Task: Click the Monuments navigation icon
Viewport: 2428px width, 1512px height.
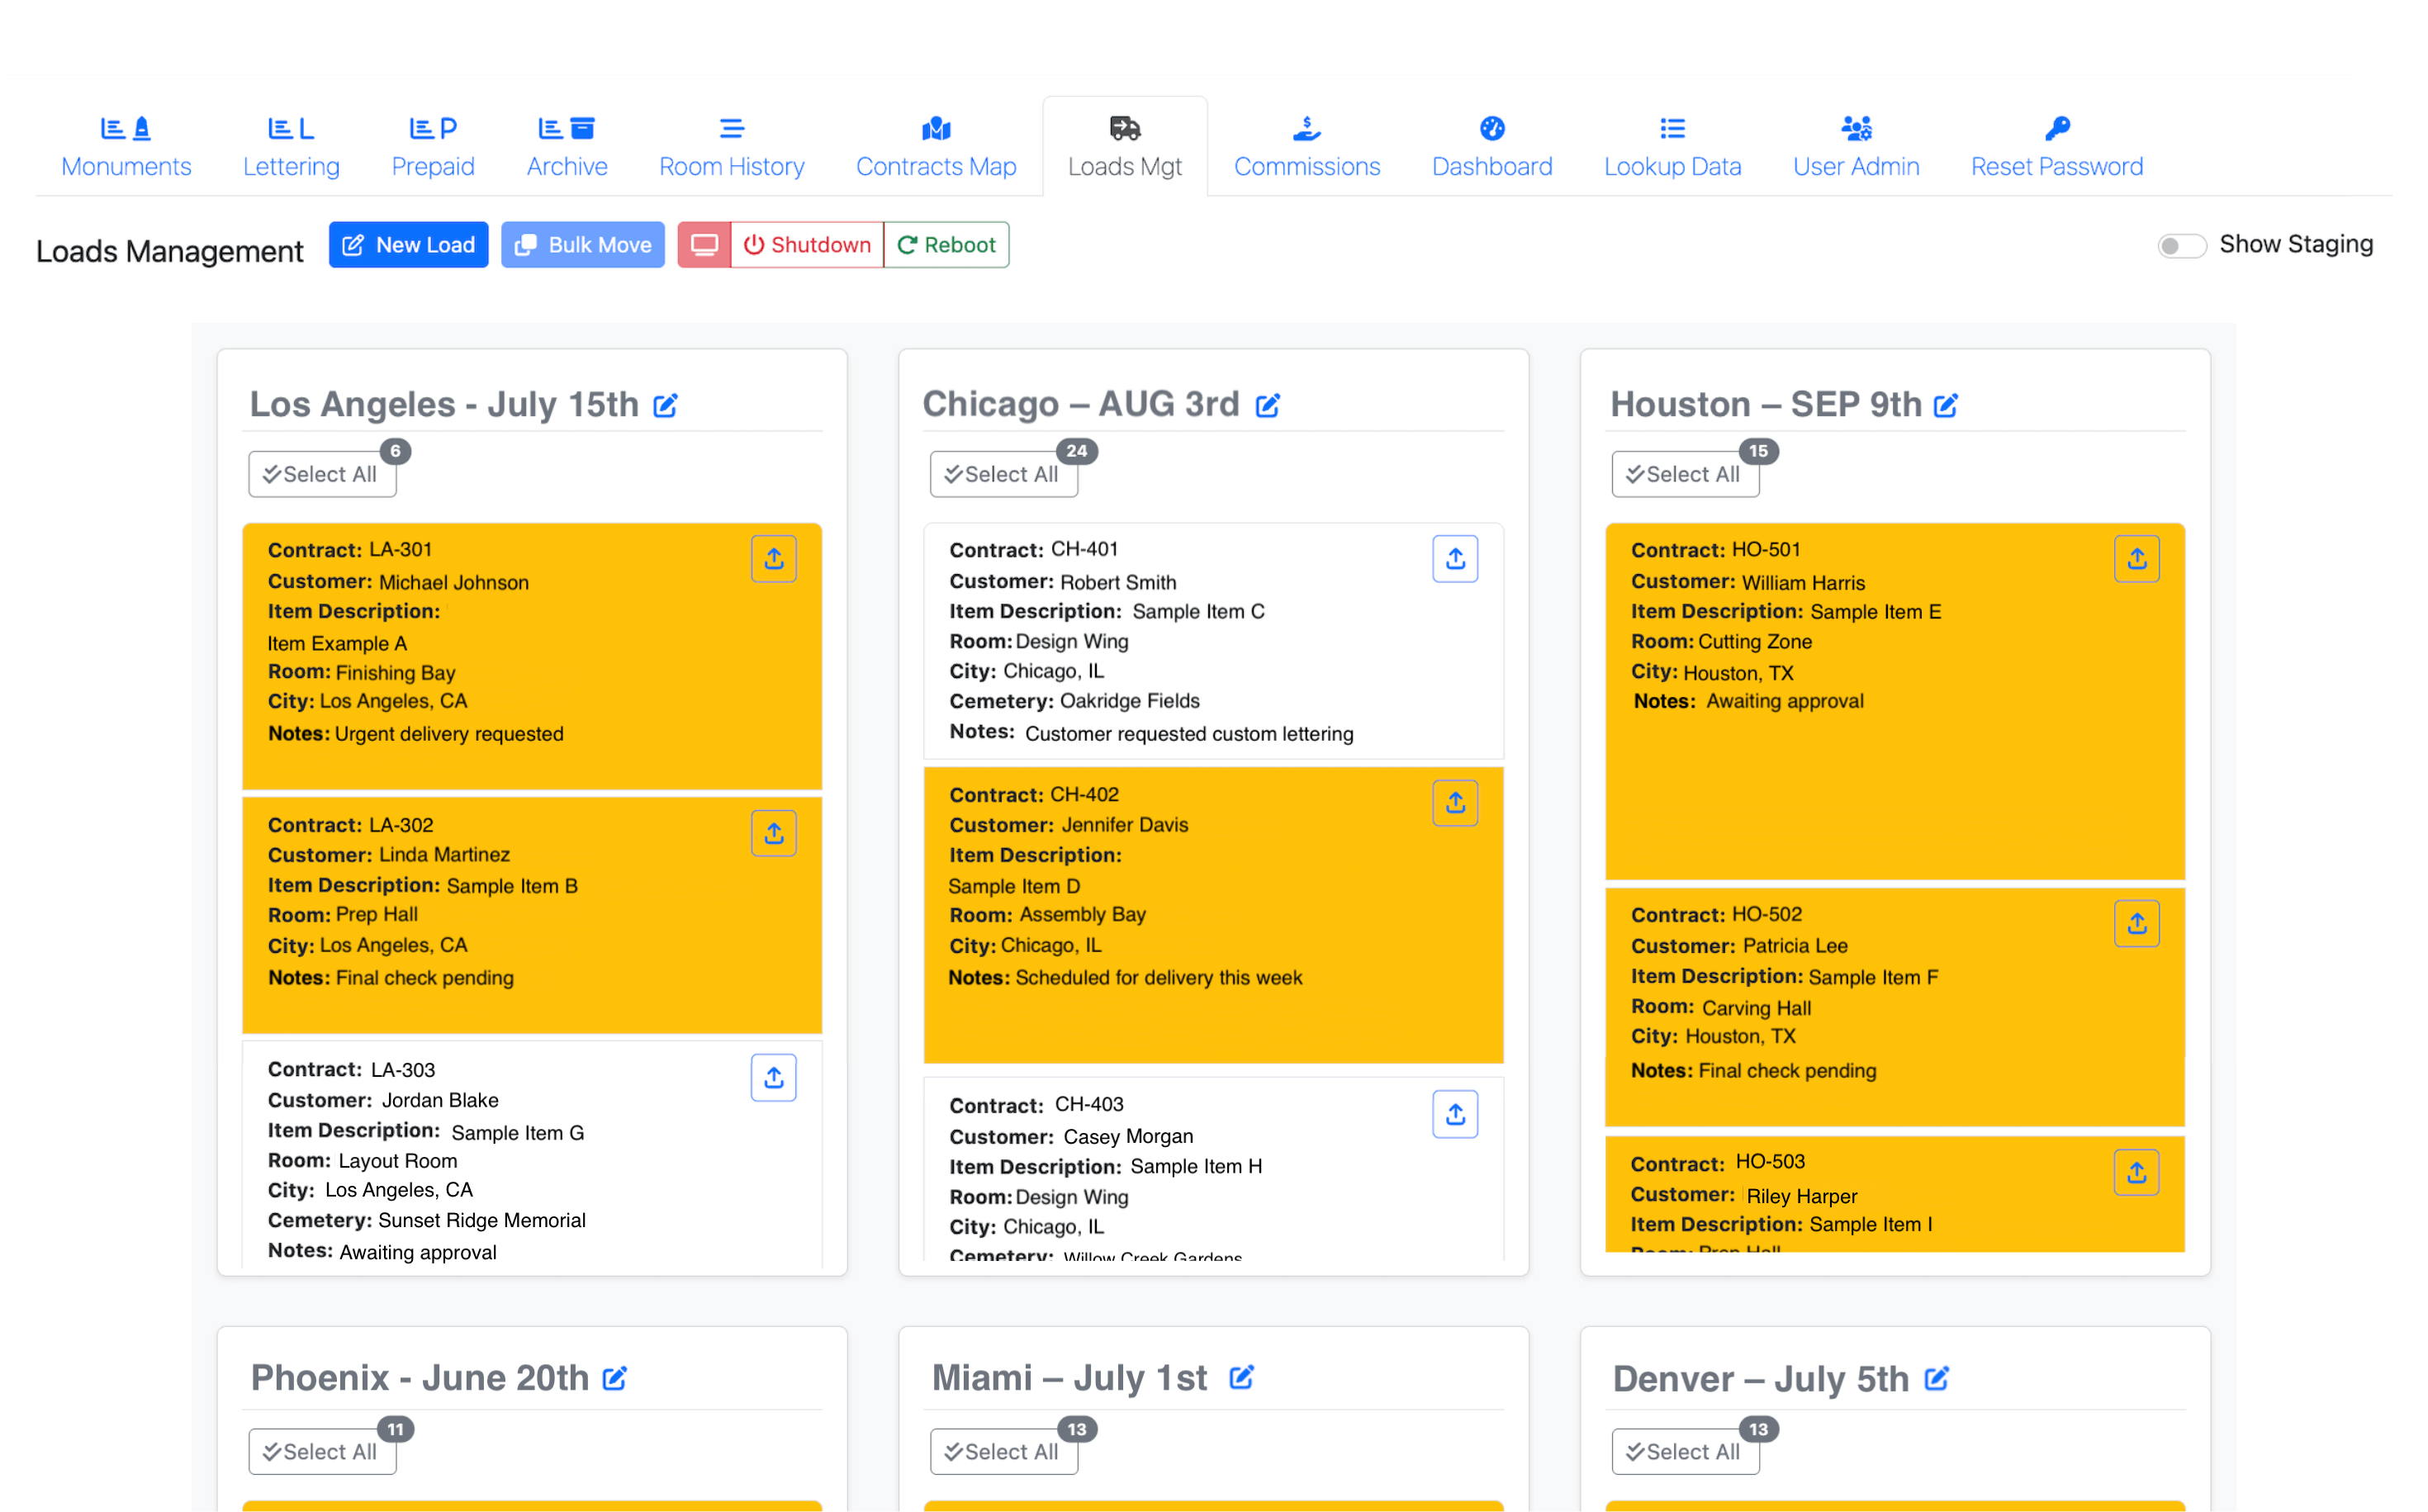Action: point(126,127)
